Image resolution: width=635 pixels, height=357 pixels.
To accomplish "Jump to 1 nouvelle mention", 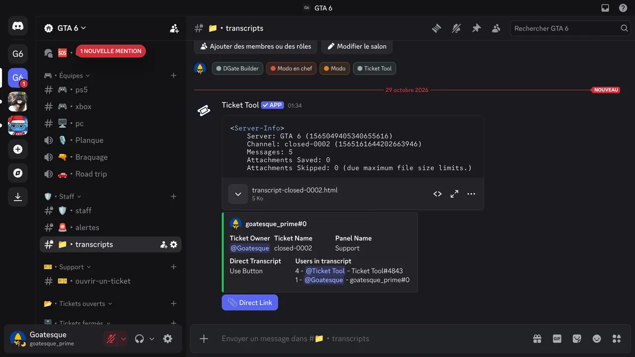I will 111,51.
